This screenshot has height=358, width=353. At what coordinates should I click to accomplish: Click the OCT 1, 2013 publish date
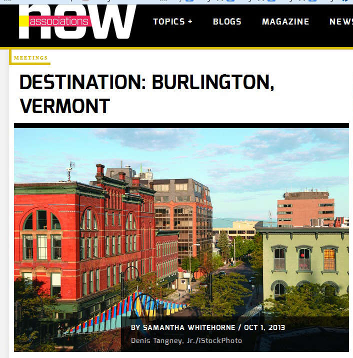coord(264,327)
